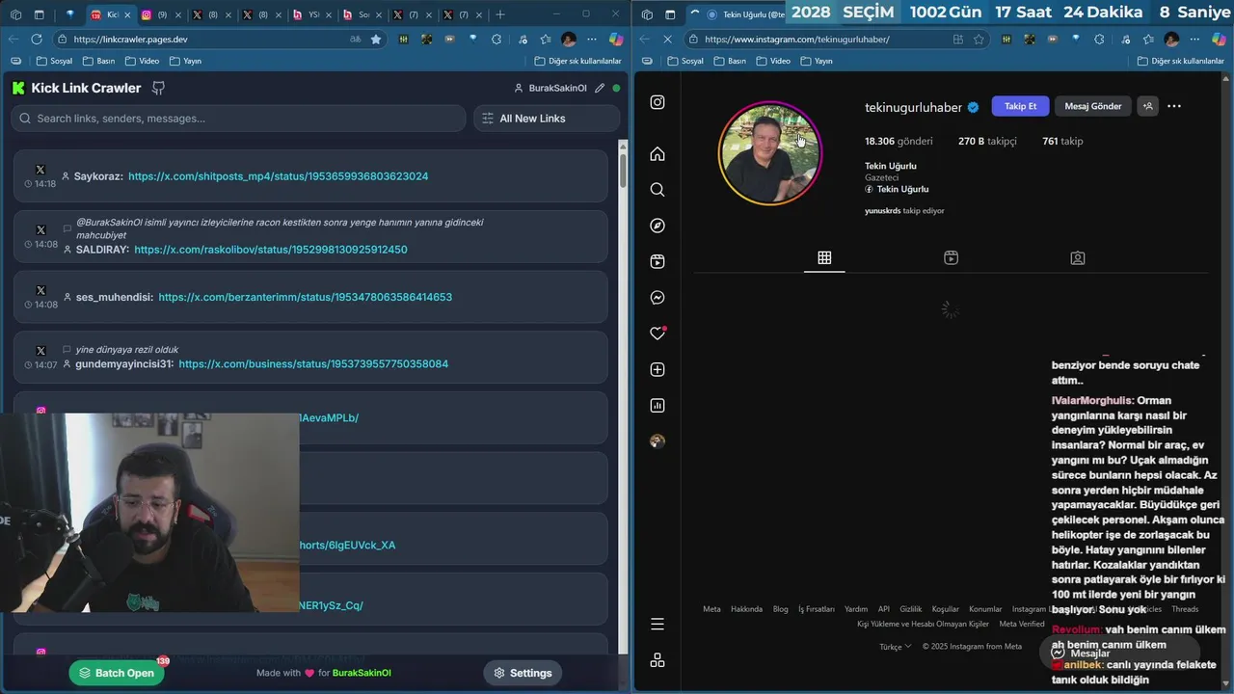
Task: Click the Yardım footer link
Action: pyautogui.click(x=856, y=609)
